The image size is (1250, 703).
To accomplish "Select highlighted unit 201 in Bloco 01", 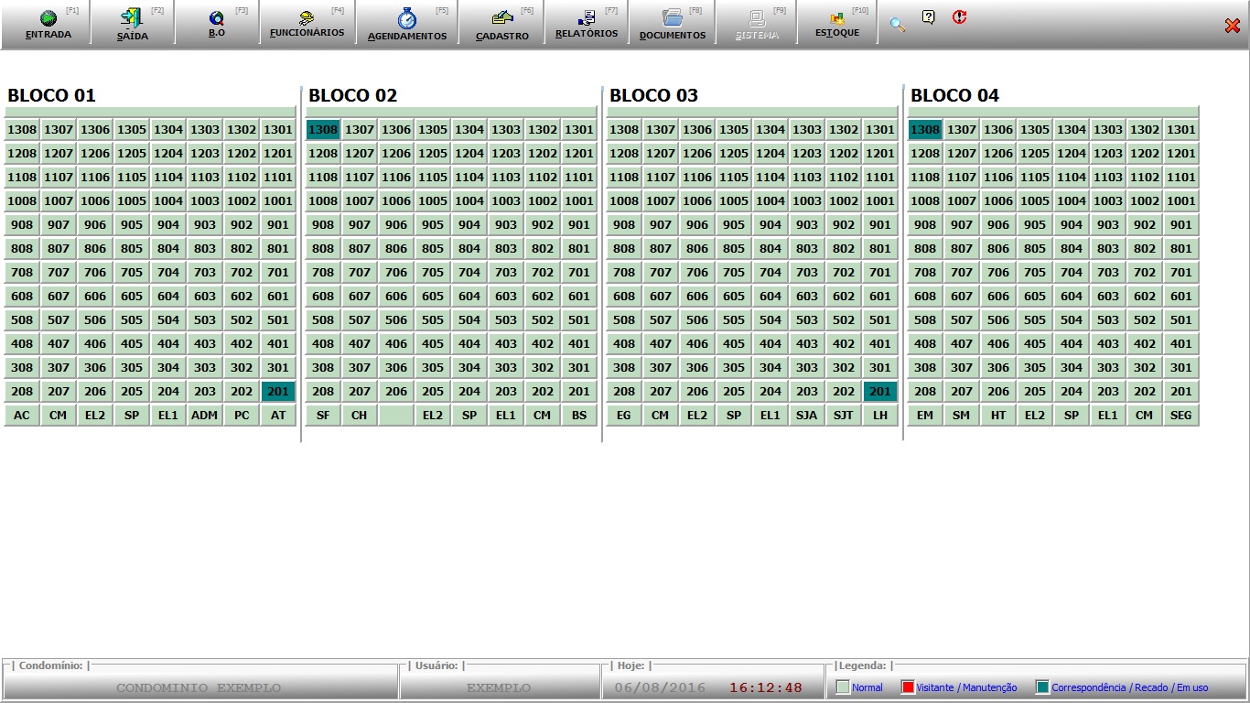I will [278, 392].
